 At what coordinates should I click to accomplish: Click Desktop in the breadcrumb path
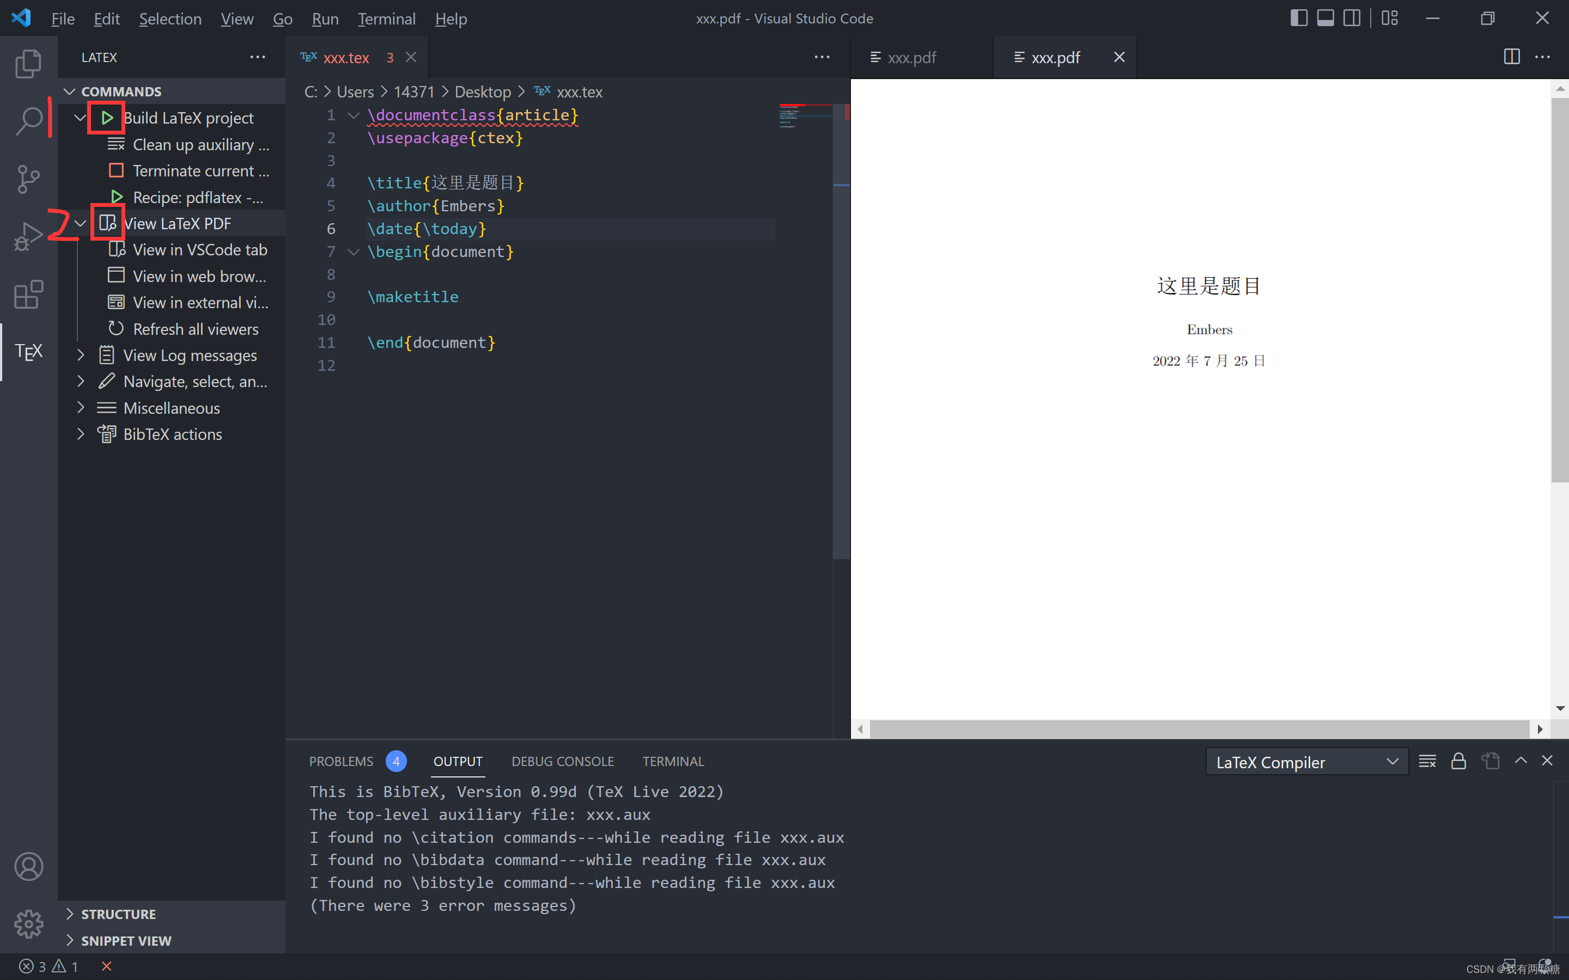click(482, 92)
